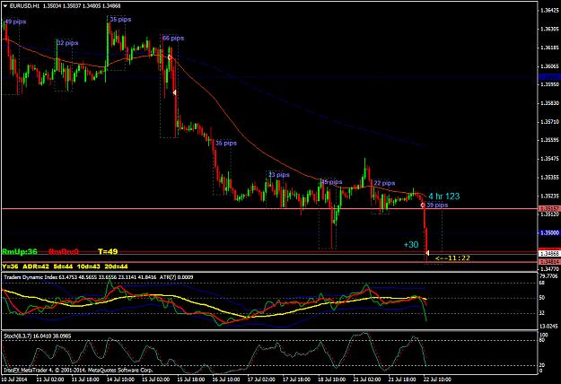The height and width of the screenshot is (384, 561).
Task: Select the '39 pips' label
Action: [437, 205]
